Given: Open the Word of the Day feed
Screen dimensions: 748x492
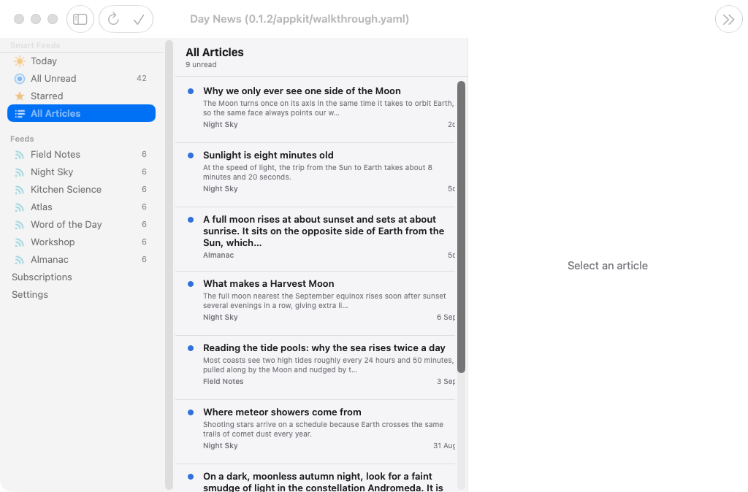Looking at the screenshot, I should pyautogui.click(x=81, y=225).
